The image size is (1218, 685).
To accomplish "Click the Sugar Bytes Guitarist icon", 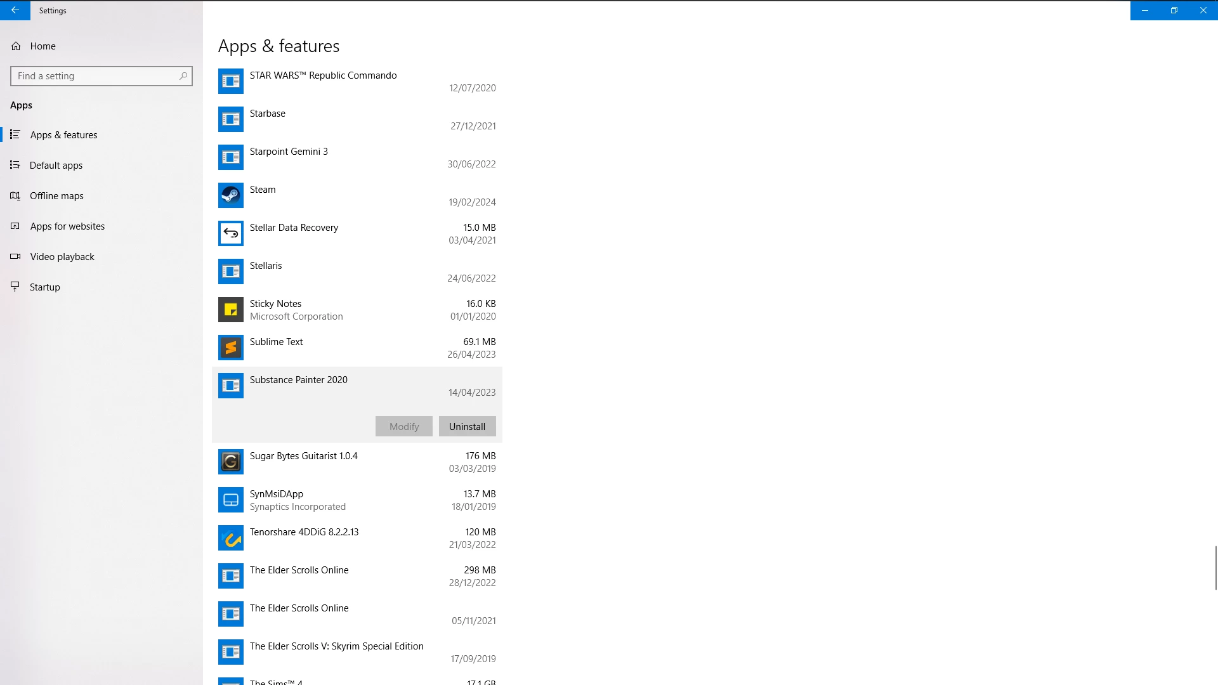I will pyautogui.click(x=230, y=462).
